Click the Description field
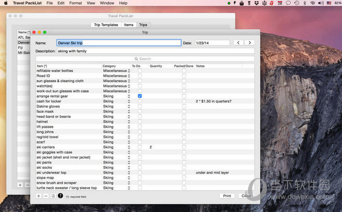The width and height of the screenshot is (342, 212). (x=156, y=51)
